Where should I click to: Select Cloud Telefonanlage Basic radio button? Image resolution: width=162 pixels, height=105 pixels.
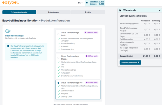click(x=58, y=34)
